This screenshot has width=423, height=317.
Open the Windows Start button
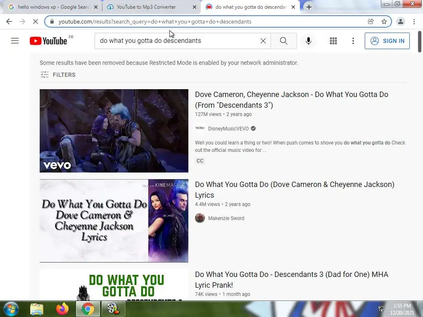[11, 309]
